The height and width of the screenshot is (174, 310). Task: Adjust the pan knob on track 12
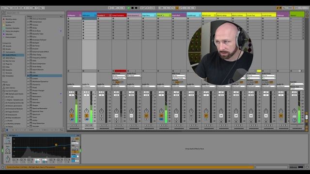point(146,111)
